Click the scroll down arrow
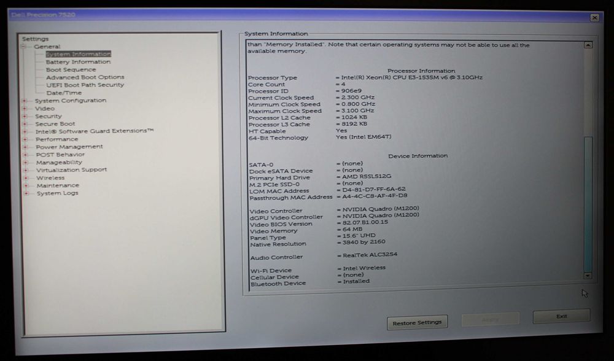Viewport: 614px width, 361px height. [588, 276]
